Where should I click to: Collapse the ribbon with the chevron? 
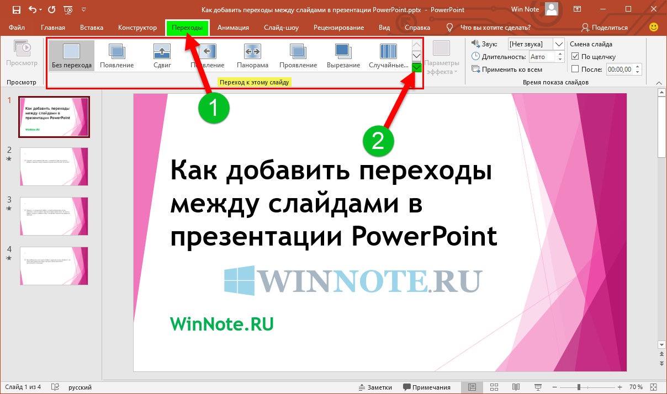(659, 82)
